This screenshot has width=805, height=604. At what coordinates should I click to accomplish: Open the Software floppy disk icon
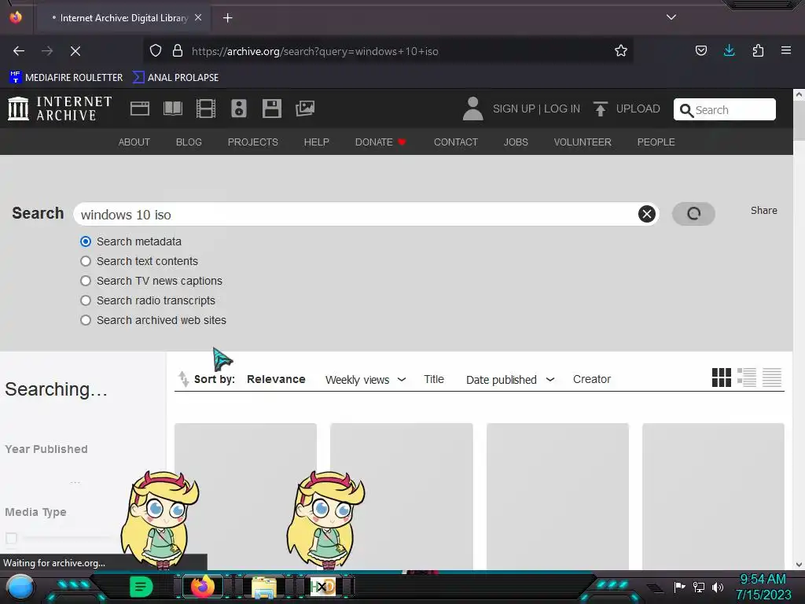point(271,109)
